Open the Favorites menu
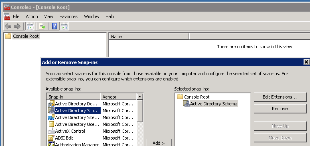The height and width of the screenshot is (146, 310). coord(69,16)
